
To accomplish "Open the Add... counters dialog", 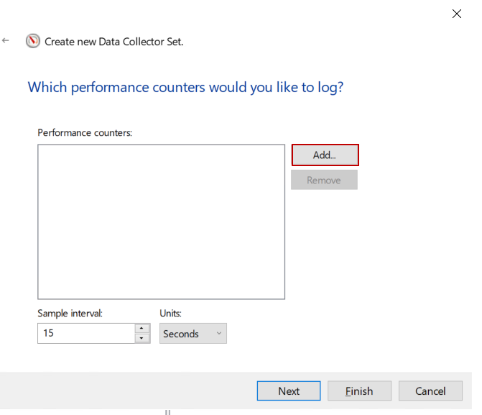I will tap(325, 155).
